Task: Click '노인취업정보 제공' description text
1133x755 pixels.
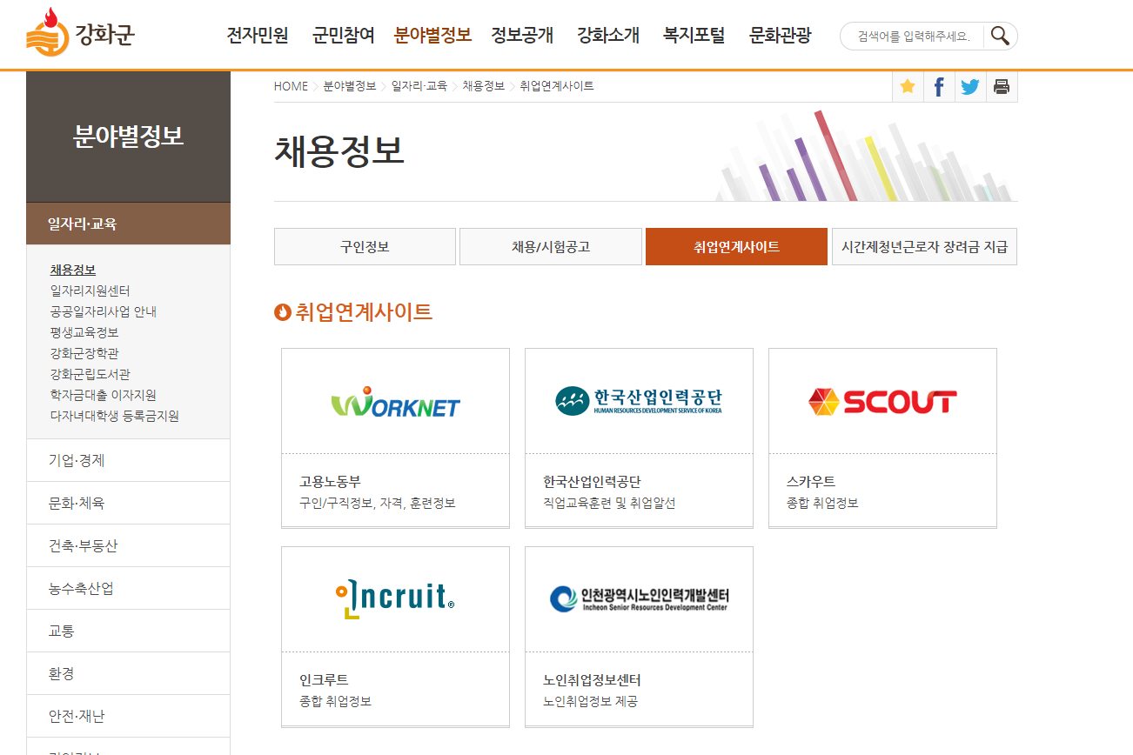Action: (x=590, y=701)
